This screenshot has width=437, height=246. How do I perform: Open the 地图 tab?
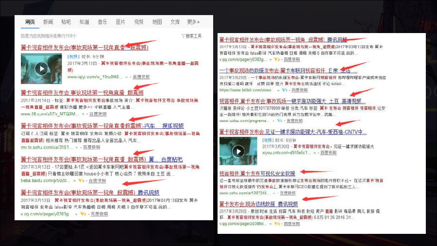(x=157, y=22)
